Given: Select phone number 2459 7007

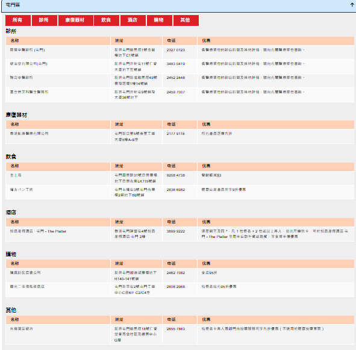Looking at the screenshot, I should click(176, 92).
